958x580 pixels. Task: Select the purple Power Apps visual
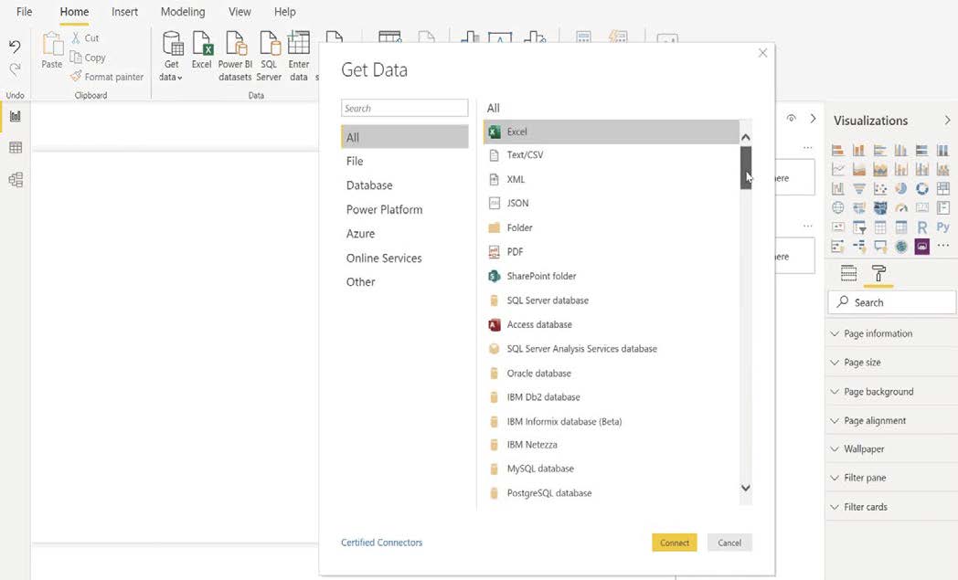[922, 247]
